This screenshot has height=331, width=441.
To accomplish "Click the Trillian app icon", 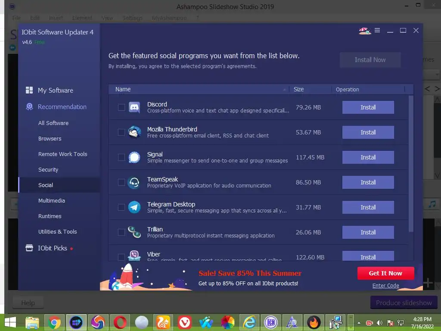I will [134, 232].
